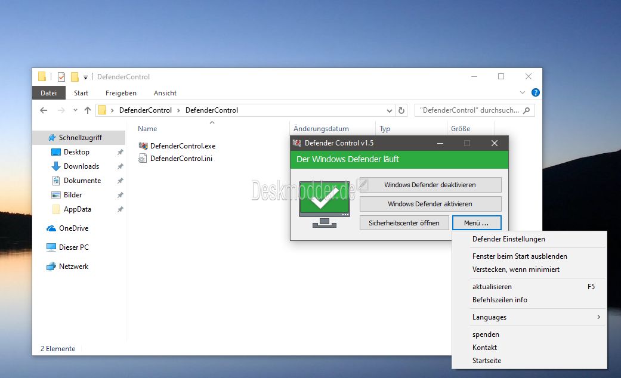Image resolution: width=621 pixels, height=378 pixels.
Task: Click the pin icon next to Desktop
Action: tap(120, 153)
